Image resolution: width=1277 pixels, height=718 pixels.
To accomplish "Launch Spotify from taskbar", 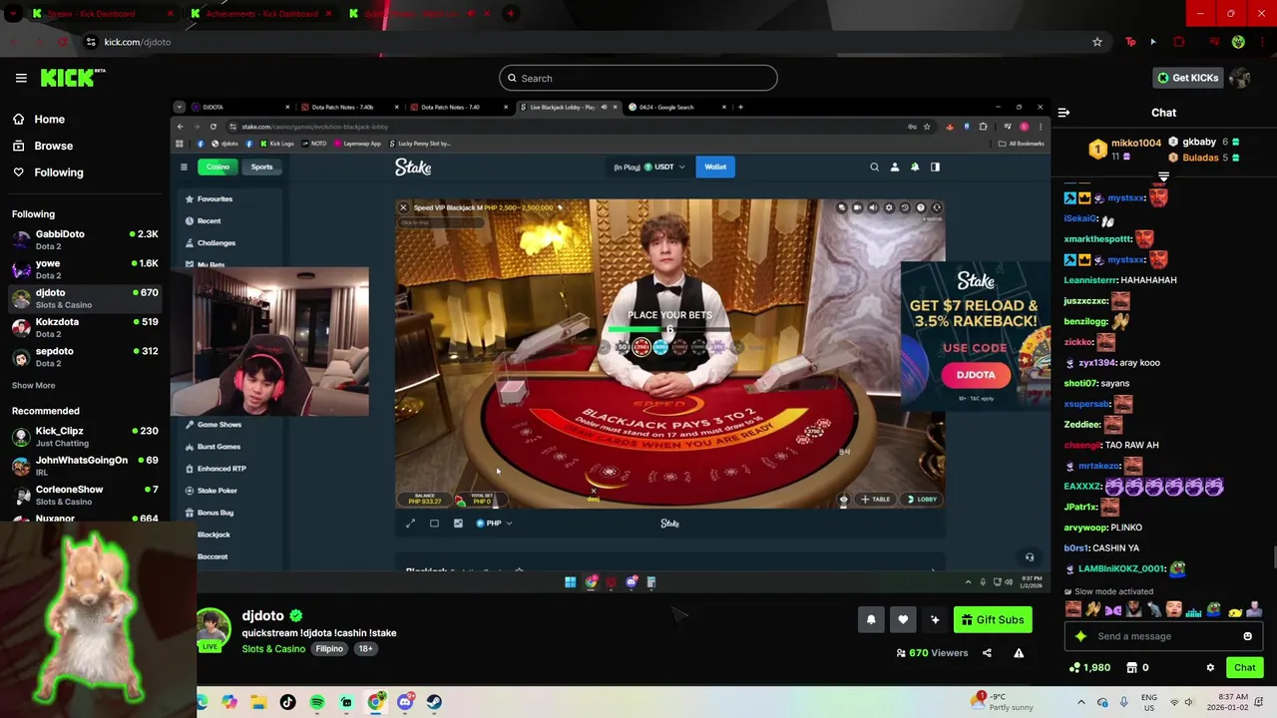I will tap(317, 702).
